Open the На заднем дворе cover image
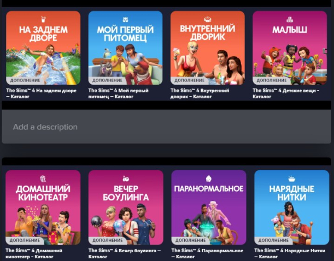This screenshot has height=261, width=334. click(x=43, y=48)
